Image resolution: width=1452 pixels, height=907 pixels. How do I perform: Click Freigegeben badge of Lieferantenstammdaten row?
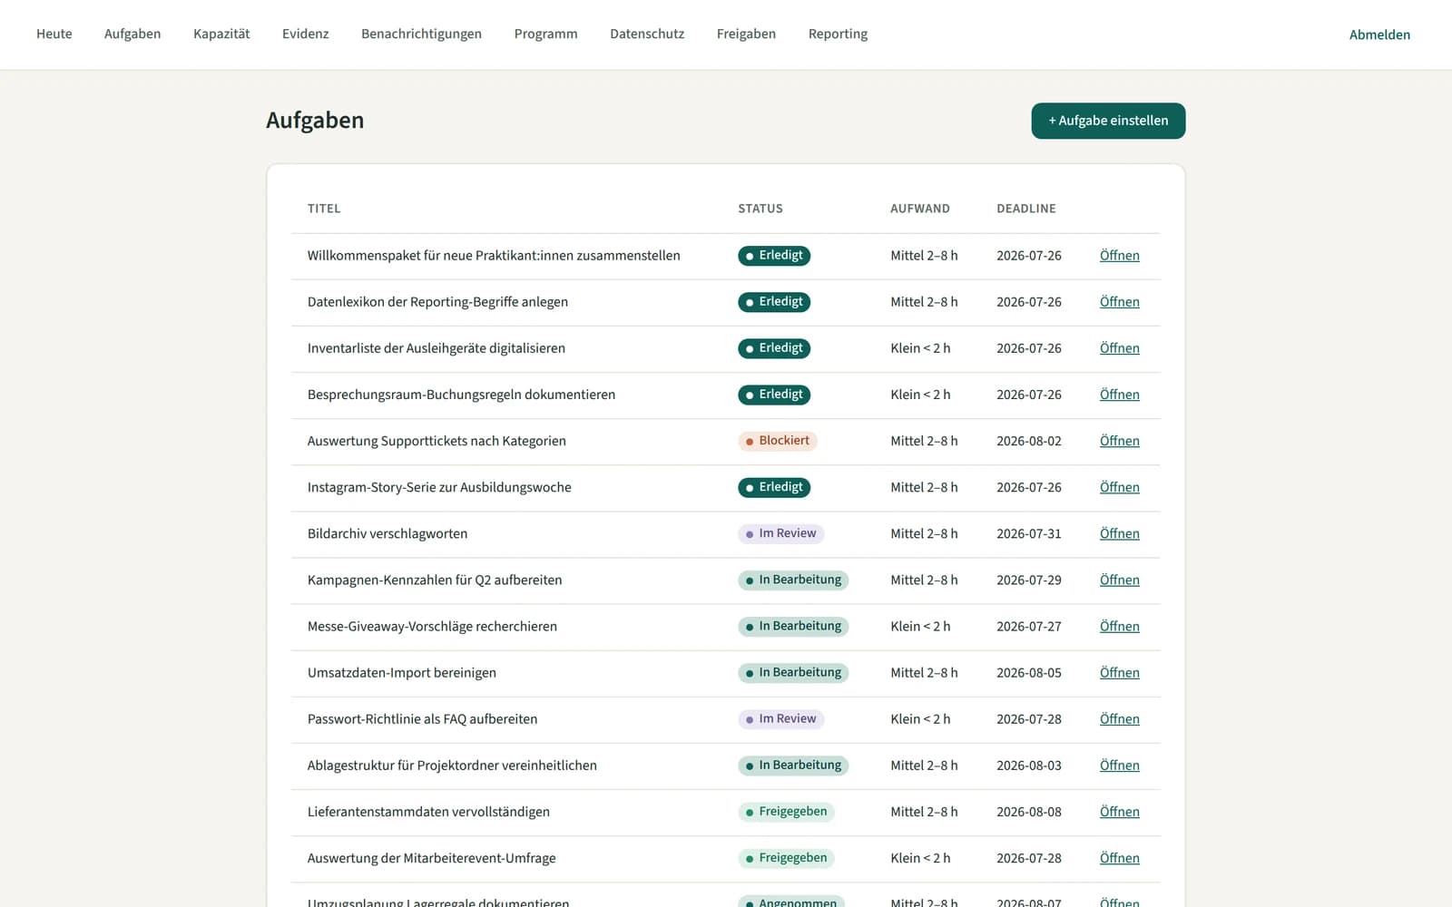786,812
